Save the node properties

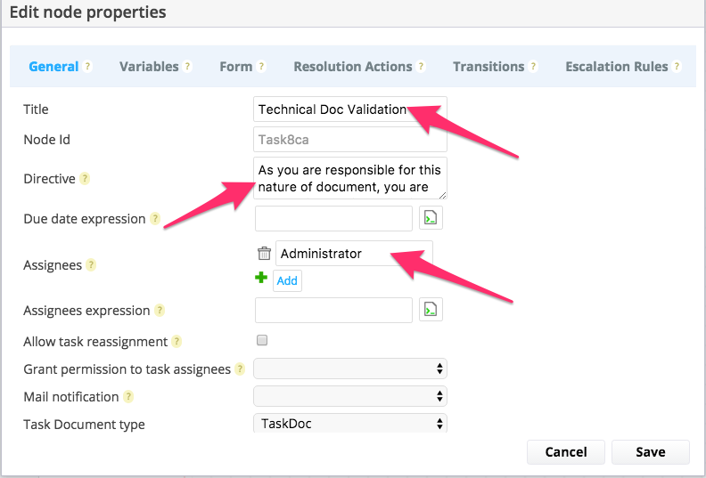tap(650, 452)
